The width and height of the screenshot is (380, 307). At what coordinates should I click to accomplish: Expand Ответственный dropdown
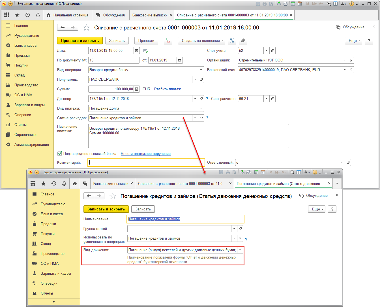pos(342,163)
